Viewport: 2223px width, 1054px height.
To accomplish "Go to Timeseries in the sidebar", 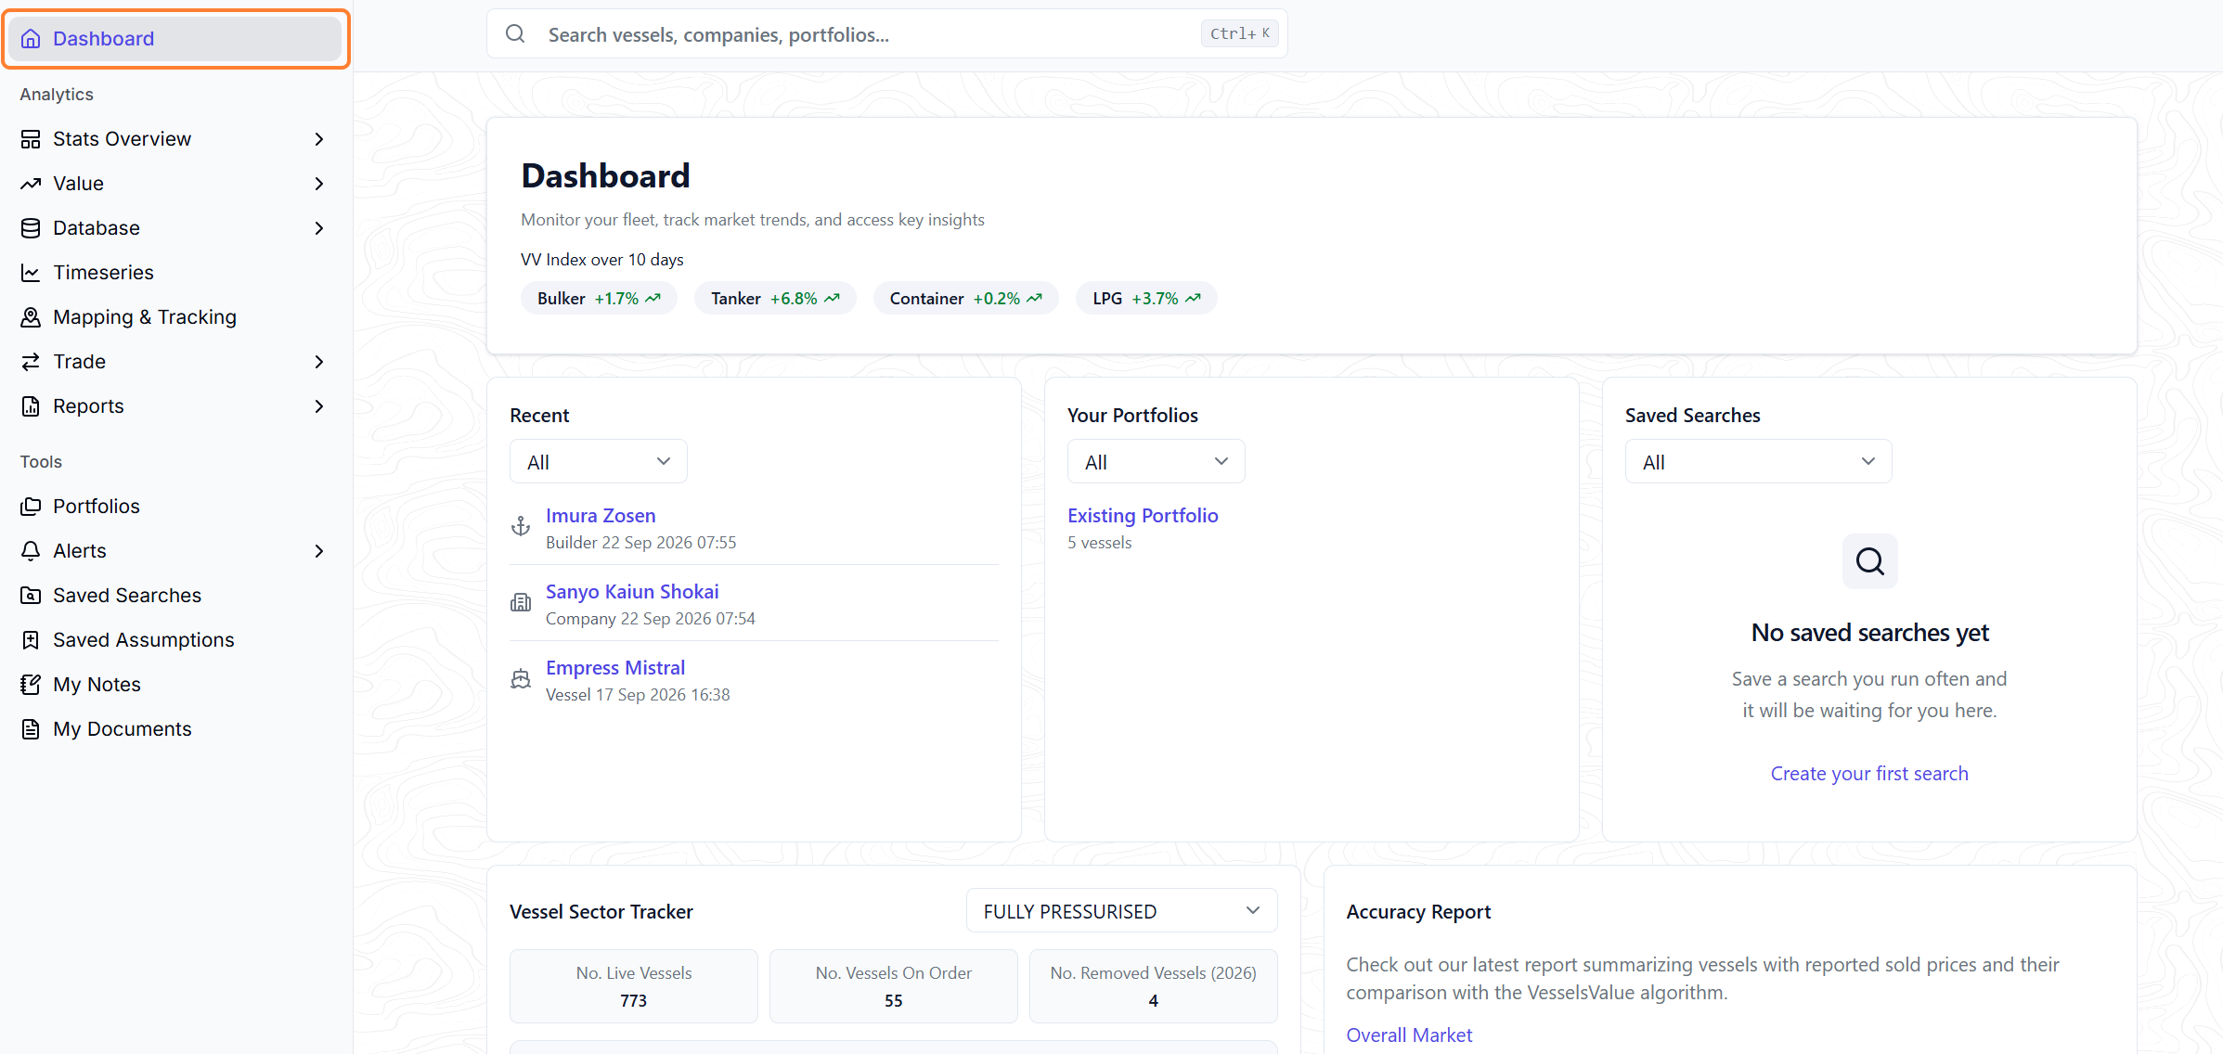I will 175,273.
